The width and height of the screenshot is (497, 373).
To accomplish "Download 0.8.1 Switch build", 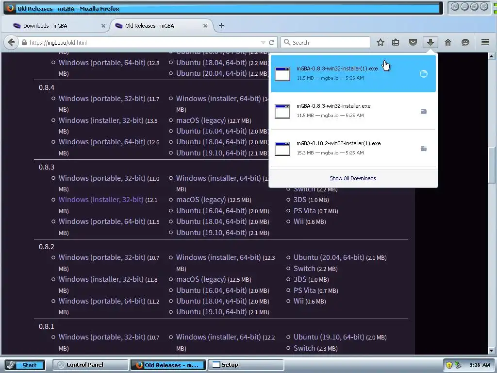I will [304, 348].
